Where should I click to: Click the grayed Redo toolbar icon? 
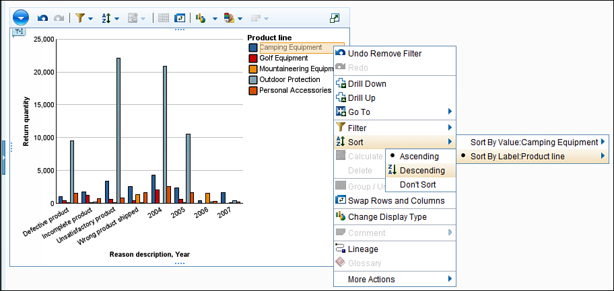click(59, 18)
